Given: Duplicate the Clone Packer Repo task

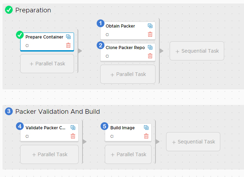Looking at the screenshot, I should [150, 47].
